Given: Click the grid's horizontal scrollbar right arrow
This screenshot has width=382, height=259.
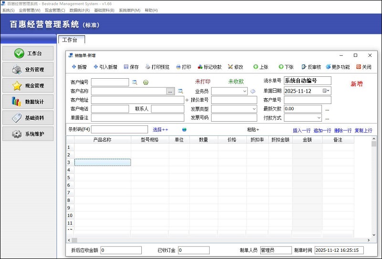Looking at the screenshot, I should coord(369,240).
